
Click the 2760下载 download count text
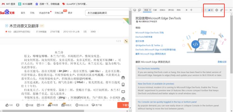[55, 32]
